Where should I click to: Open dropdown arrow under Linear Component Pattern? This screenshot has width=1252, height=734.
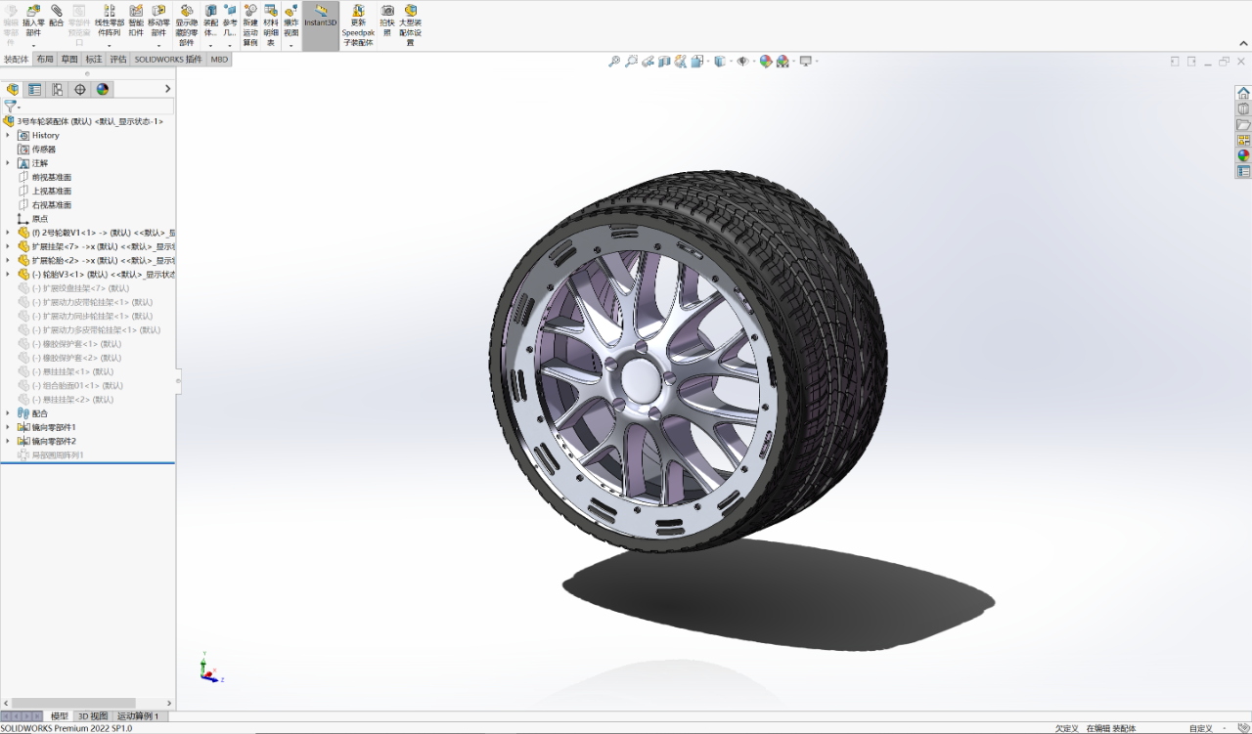[109, 46]
